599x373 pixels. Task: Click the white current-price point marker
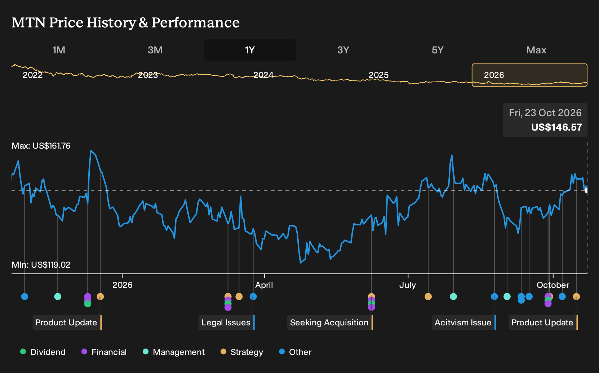pyautogui.click(x=586, y=190)
